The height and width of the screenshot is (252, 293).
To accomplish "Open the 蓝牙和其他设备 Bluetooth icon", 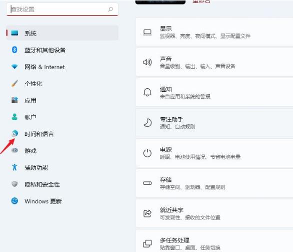I will 14,50.
